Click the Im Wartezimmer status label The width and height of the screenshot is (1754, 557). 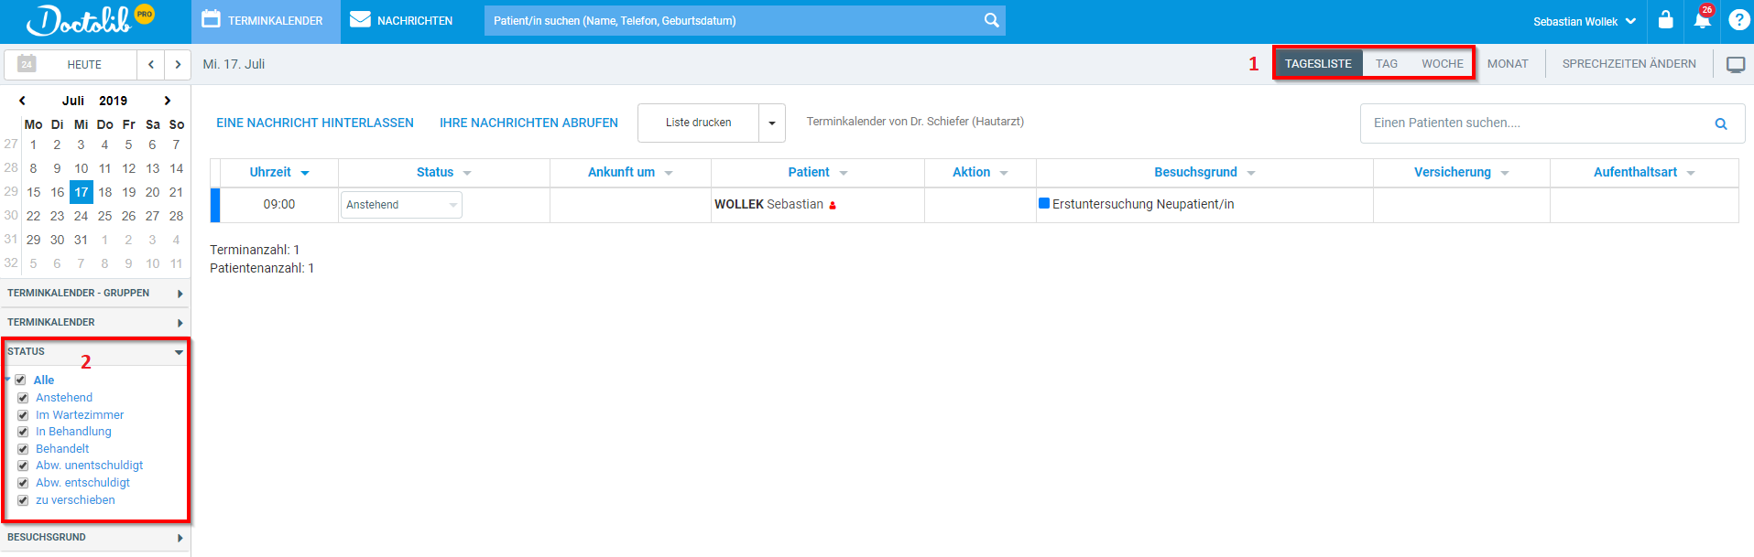(x=80, y=415)
